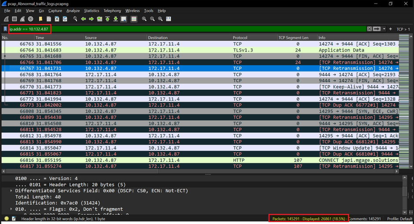
Task: Reset packet text to normal size
Action: coord(160,19)
